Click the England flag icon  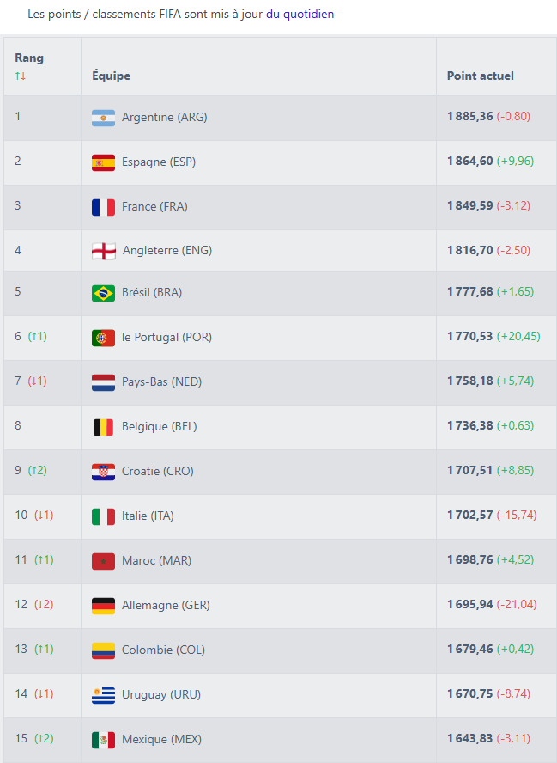coord(103,251)
